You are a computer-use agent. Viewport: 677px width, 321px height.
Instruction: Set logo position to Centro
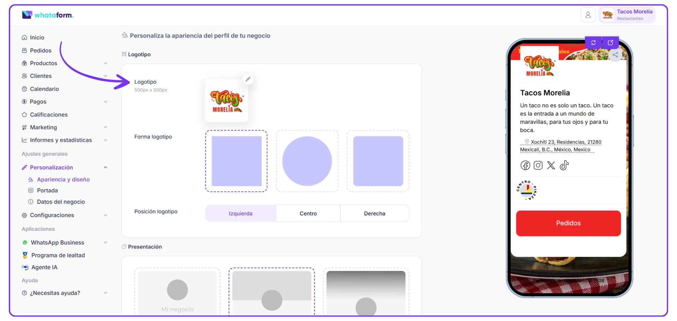pos(308,214)
